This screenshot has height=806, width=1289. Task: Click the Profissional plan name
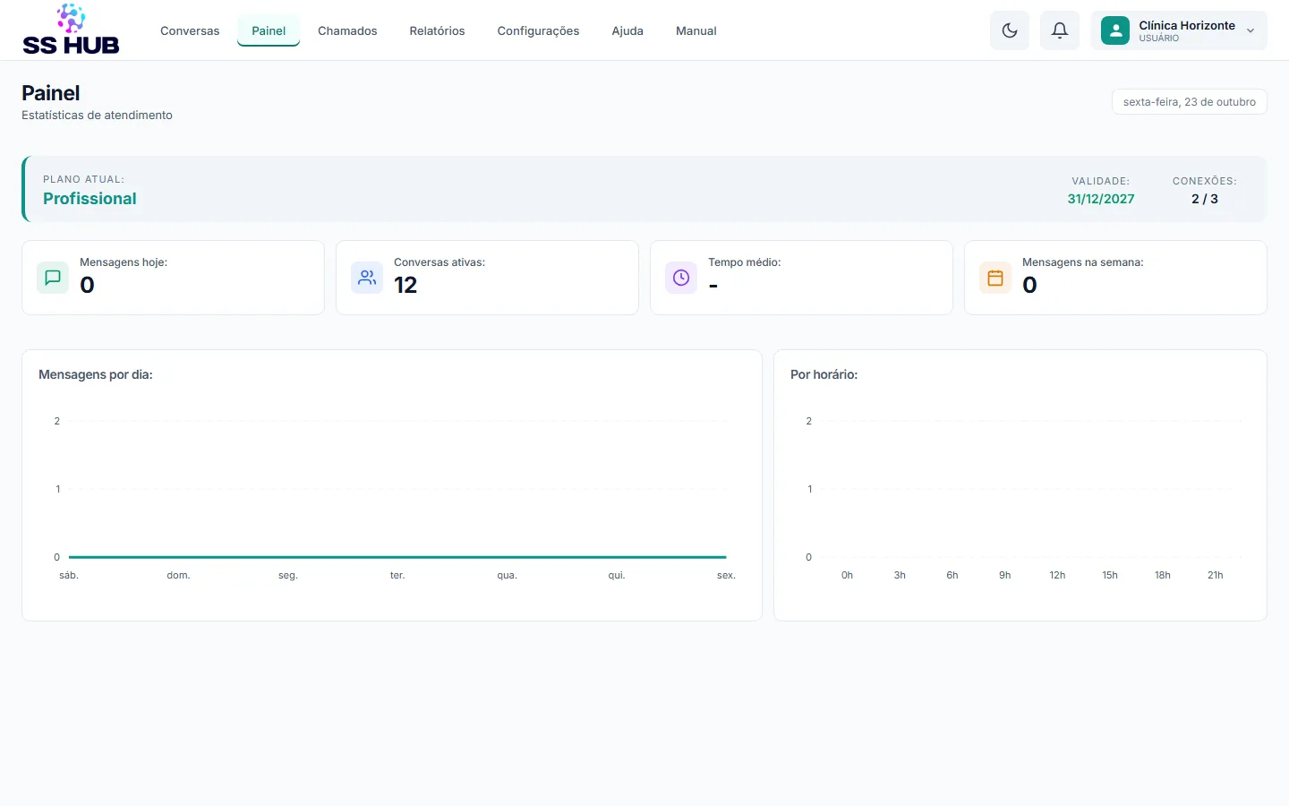click(90, 199)
